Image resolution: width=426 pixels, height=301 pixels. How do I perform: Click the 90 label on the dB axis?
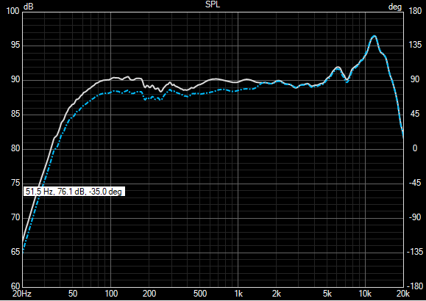coord(15,79)
